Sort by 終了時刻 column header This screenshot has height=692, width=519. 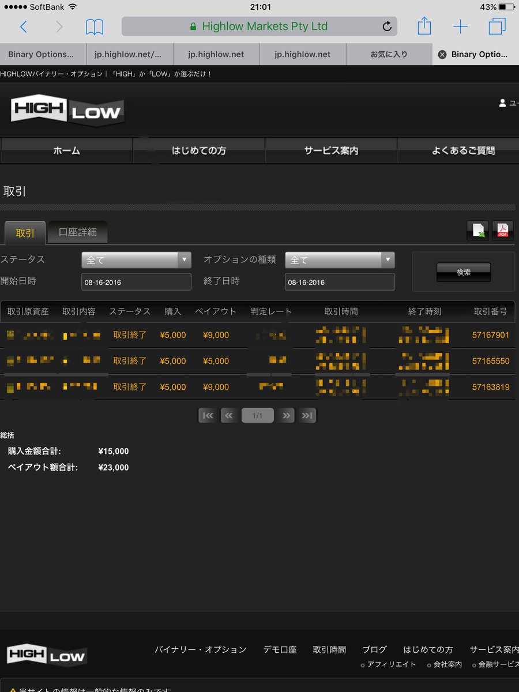(x=425, y=311)
